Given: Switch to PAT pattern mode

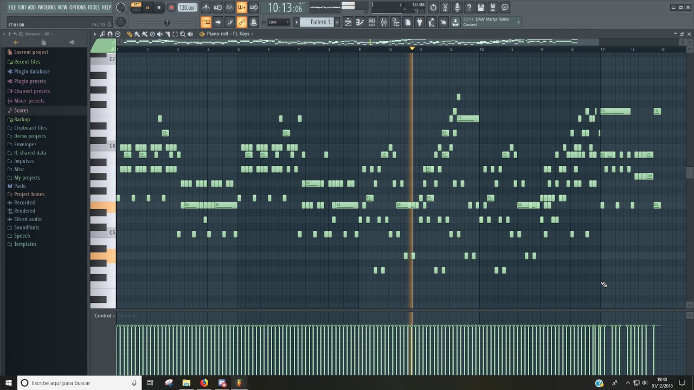Looking at the screenshot, I should coord(136,5).
